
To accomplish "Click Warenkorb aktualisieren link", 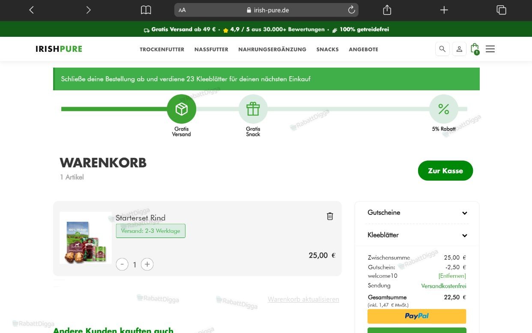I will (x=303, y=299).
